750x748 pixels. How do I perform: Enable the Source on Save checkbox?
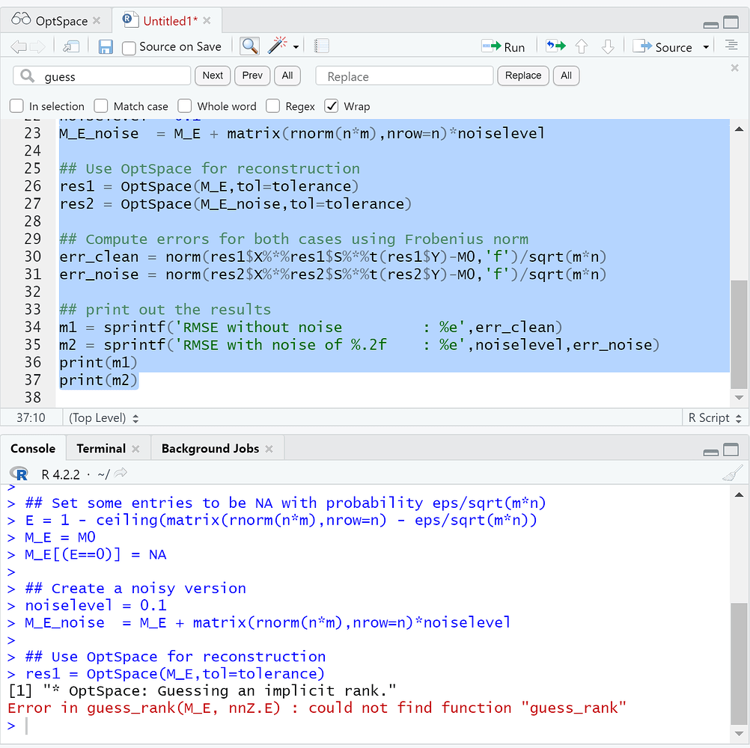(x=129, y=47)
